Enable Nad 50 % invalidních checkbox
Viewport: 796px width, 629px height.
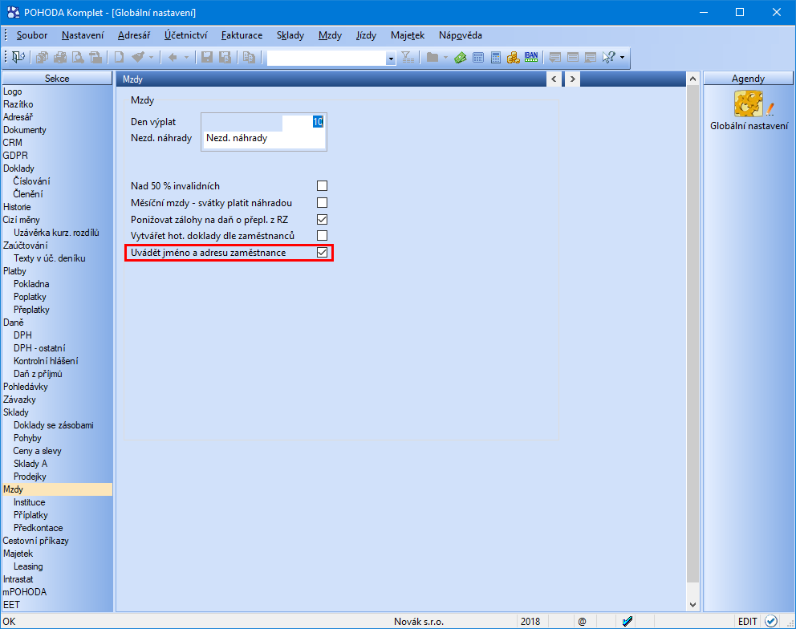tap(322, 186)
